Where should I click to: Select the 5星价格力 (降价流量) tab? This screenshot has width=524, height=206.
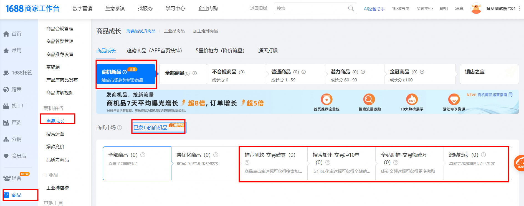[220, 51]
